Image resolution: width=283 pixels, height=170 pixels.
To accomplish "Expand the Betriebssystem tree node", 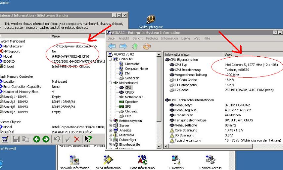I will [x=110, y=121].
